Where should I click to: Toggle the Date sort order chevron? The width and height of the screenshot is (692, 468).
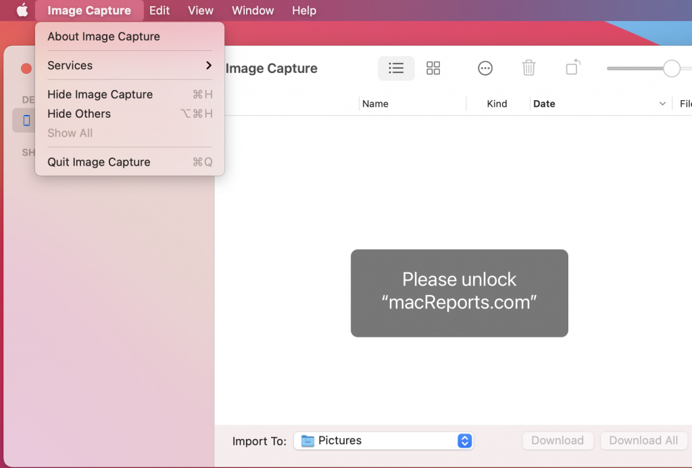coord(662,103)
